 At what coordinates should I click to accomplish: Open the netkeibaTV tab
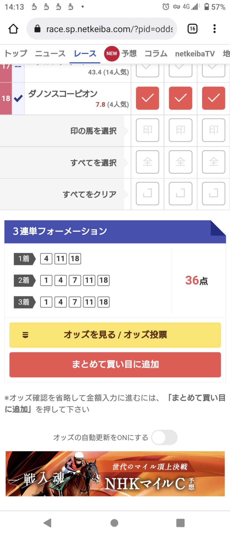click(x=195, y=54)
